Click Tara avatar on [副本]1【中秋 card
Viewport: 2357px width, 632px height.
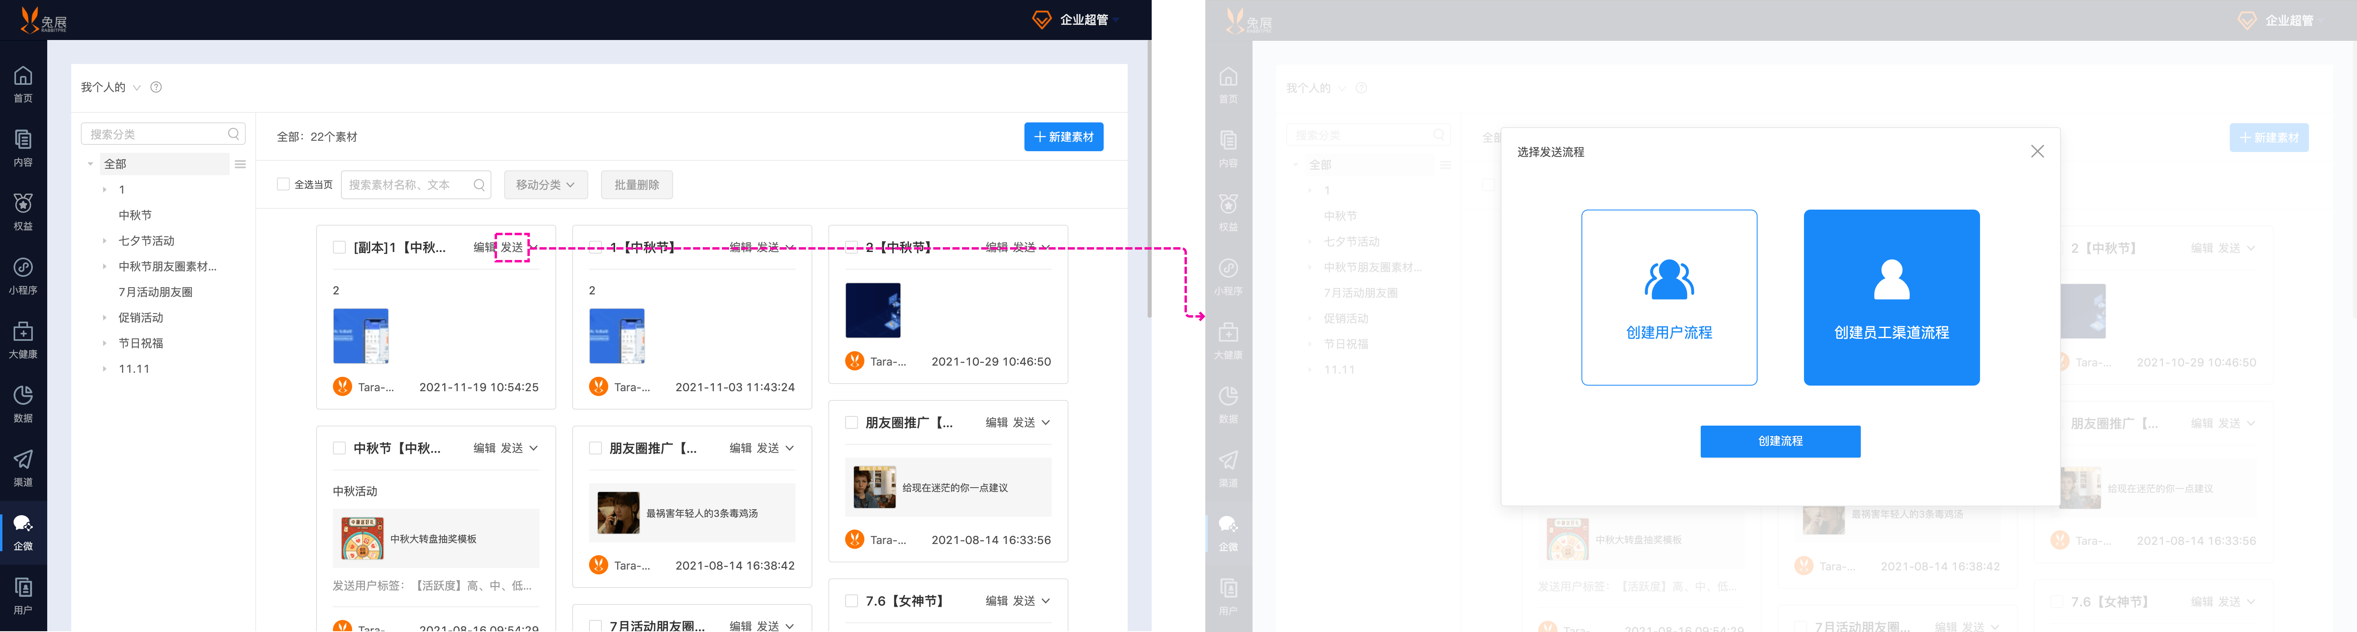click(x=342, y=387)
